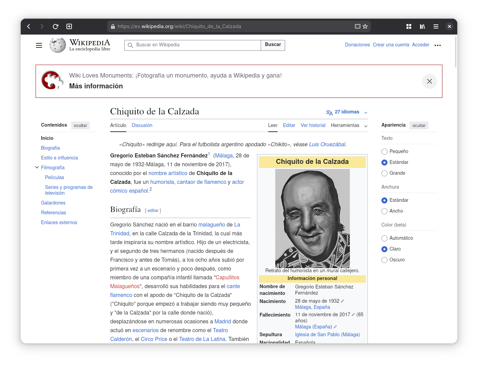The image size is (478, 366).
Task: Open a new tab with plus icon
Action: pos(69,26)
